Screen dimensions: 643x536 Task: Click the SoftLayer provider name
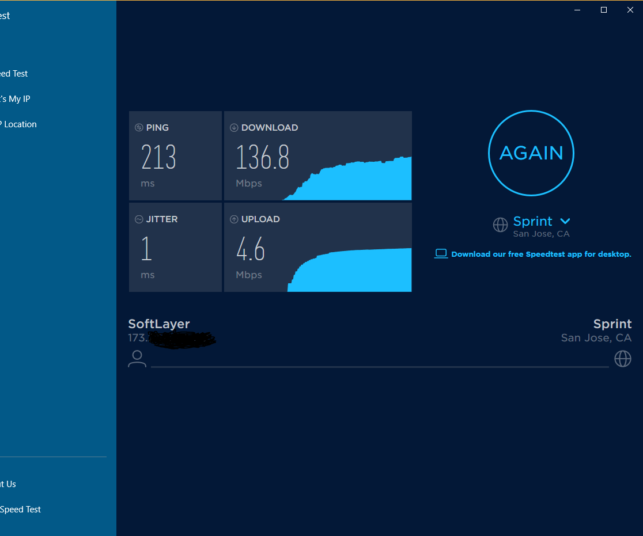click(x=158, y=324)
